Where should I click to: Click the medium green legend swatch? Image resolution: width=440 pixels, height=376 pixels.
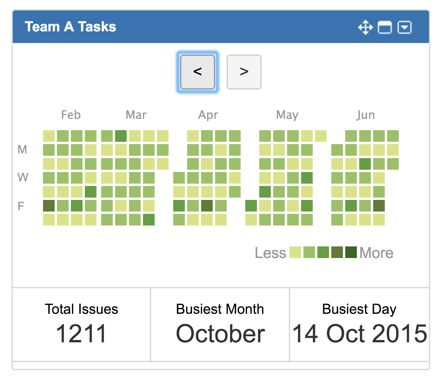(323, 252)
